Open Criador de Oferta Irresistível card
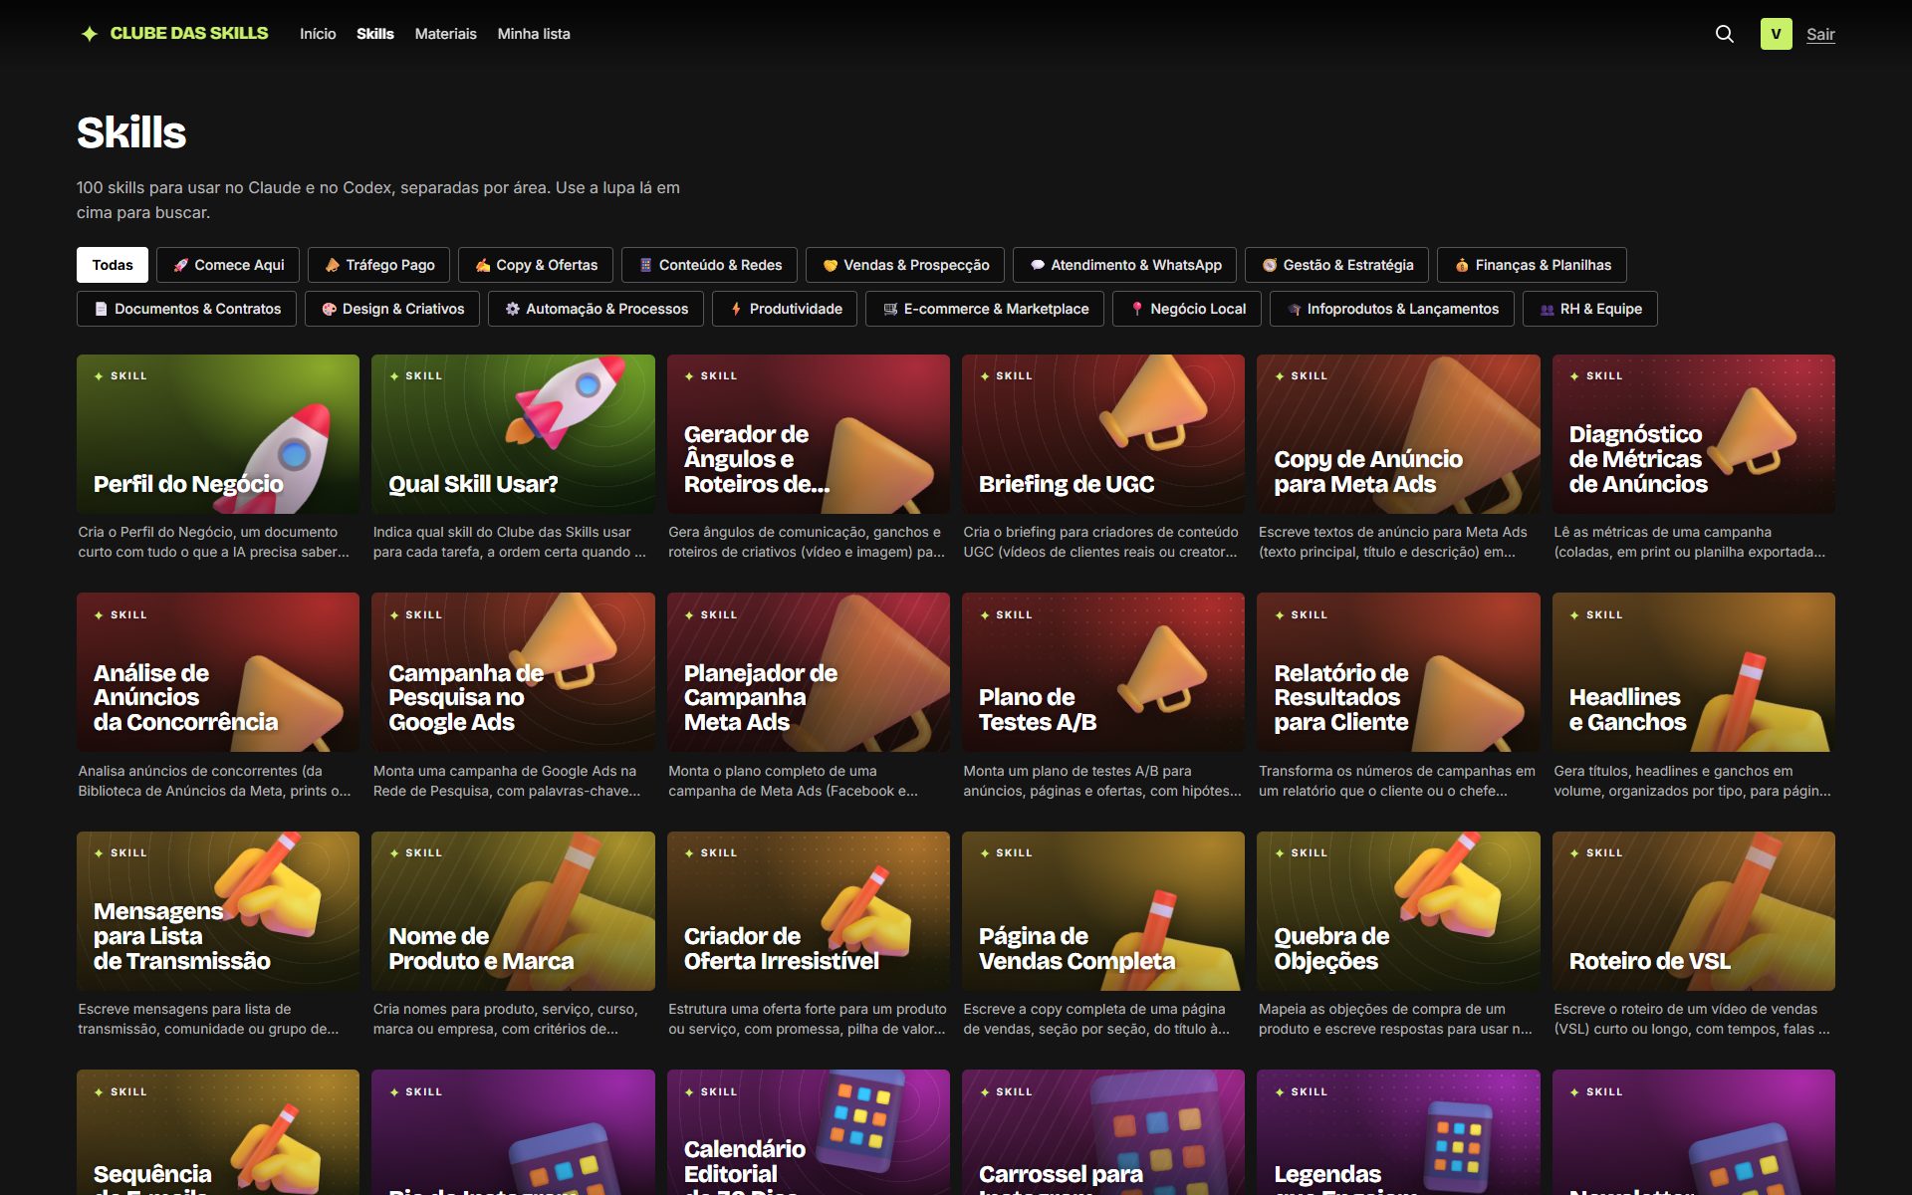 (808, 911)
